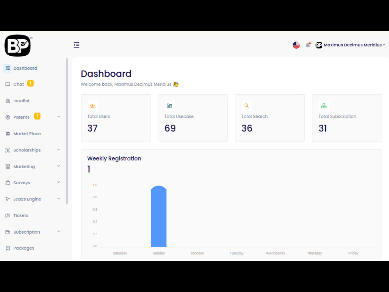Screen dimensions: 389x292
Task: Expand the Patents submenu chevron
Action: 59,116
